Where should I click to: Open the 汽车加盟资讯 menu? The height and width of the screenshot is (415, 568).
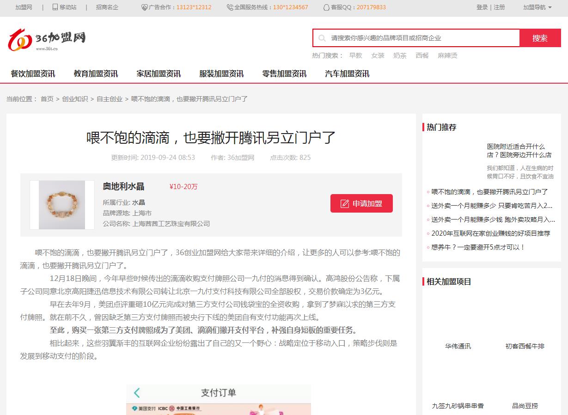pos(347,73)
